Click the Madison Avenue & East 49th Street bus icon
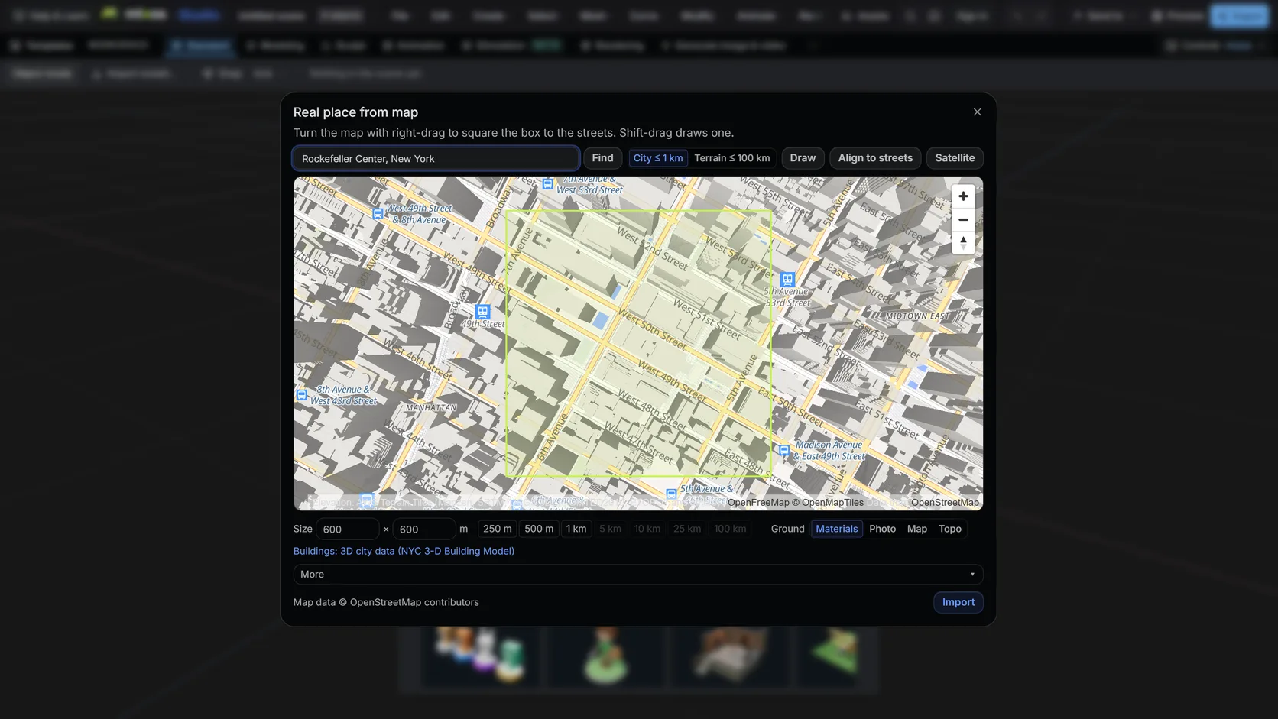This screenshot has height=719, width=1278. tap(783, 450)
